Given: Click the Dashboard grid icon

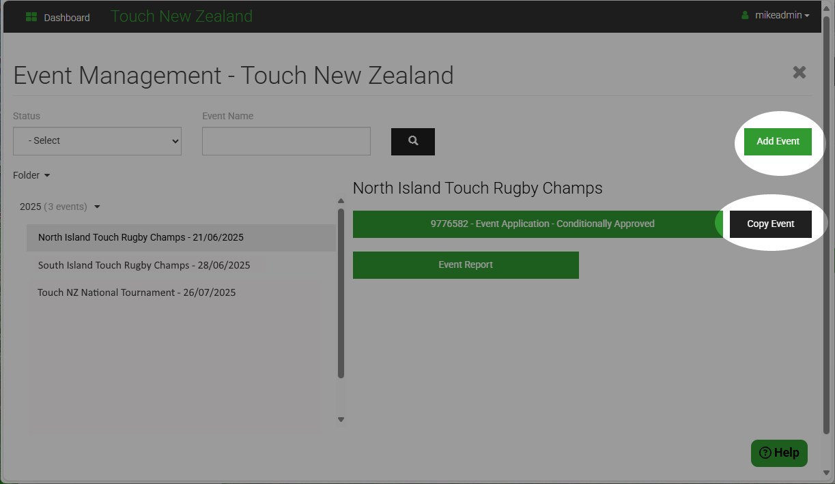Looking at the screenshot, I should pyautogui.click(x=31, y=17).
